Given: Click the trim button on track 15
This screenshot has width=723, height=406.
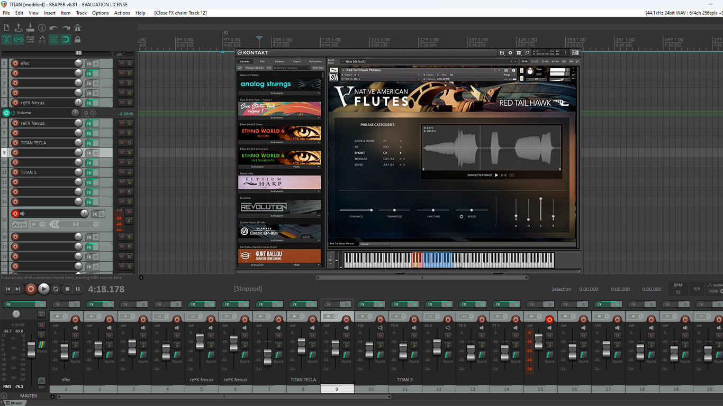Looking at the screenshot, I should coord(19,224).
